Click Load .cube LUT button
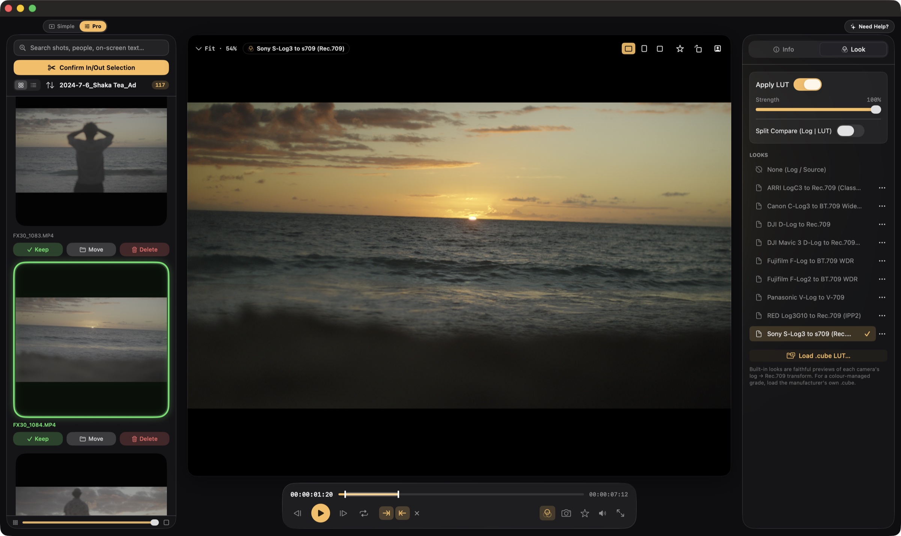This screenshot has height=536, width=901. click(x=818, y=356)
